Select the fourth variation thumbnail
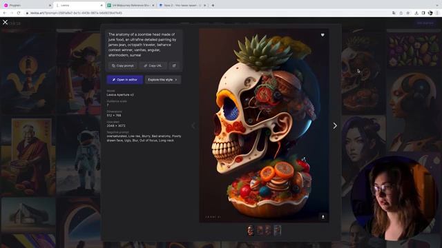The width and height of the screenshot is (442, 248). 277,231
